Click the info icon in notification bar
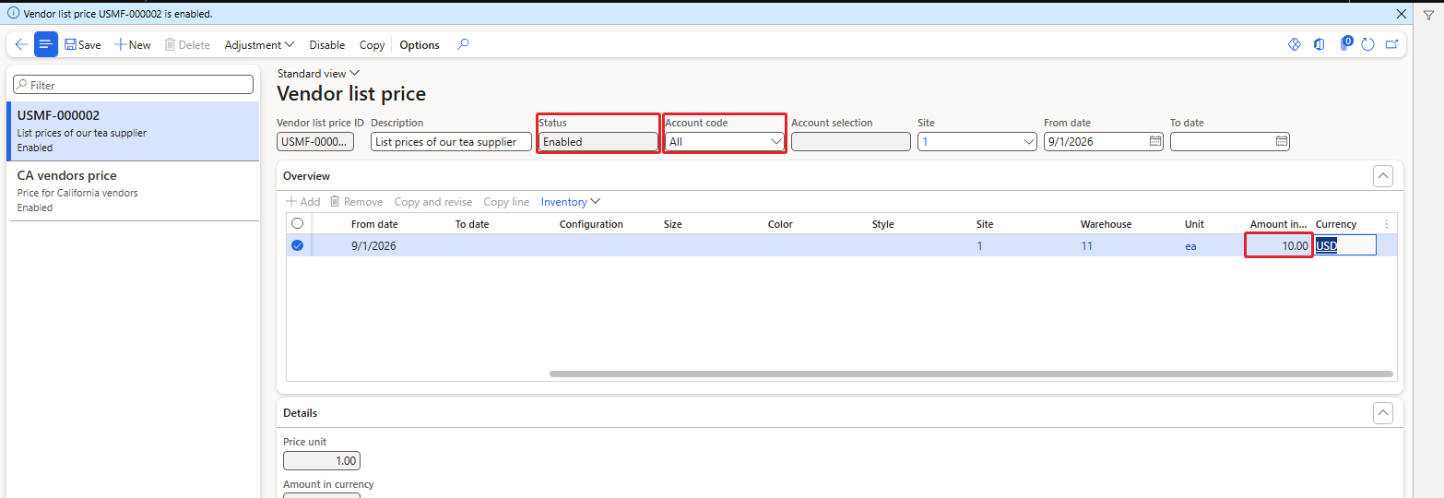 point(13,14)
